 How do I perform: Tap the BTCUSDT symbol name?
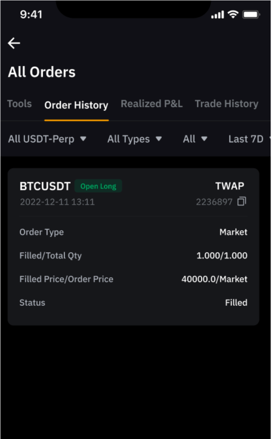tap(45, 186)
